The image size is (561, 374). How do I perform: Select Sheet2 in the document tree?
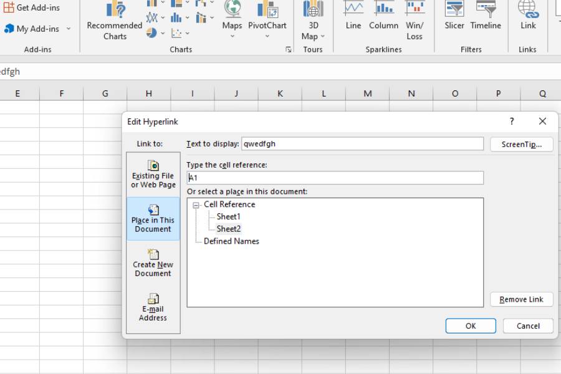[x=229, y=229]
